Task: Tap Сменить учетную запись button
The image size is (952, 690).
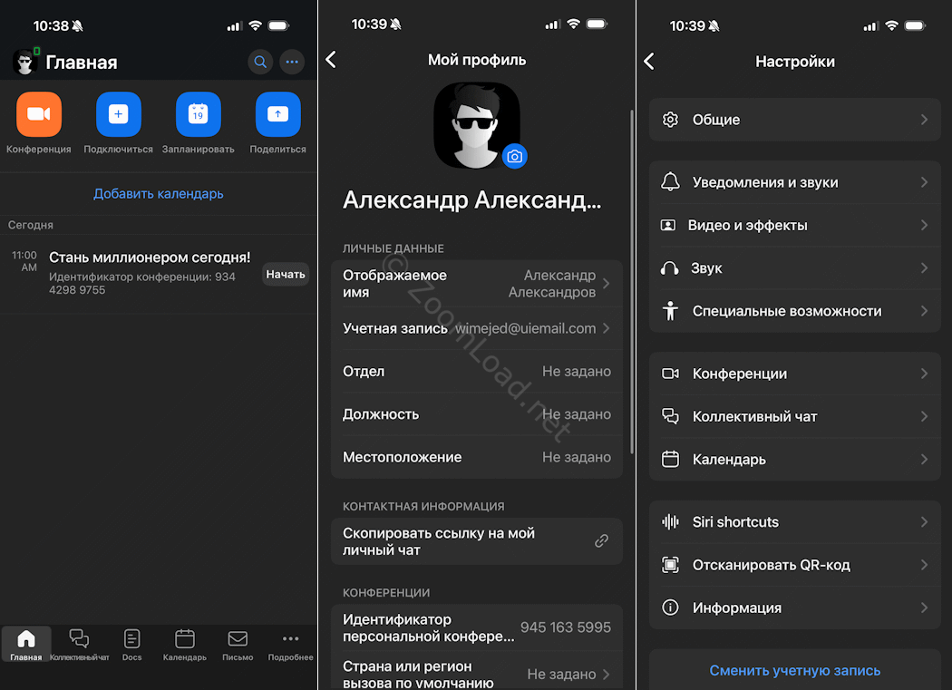Action: (795, 670)
